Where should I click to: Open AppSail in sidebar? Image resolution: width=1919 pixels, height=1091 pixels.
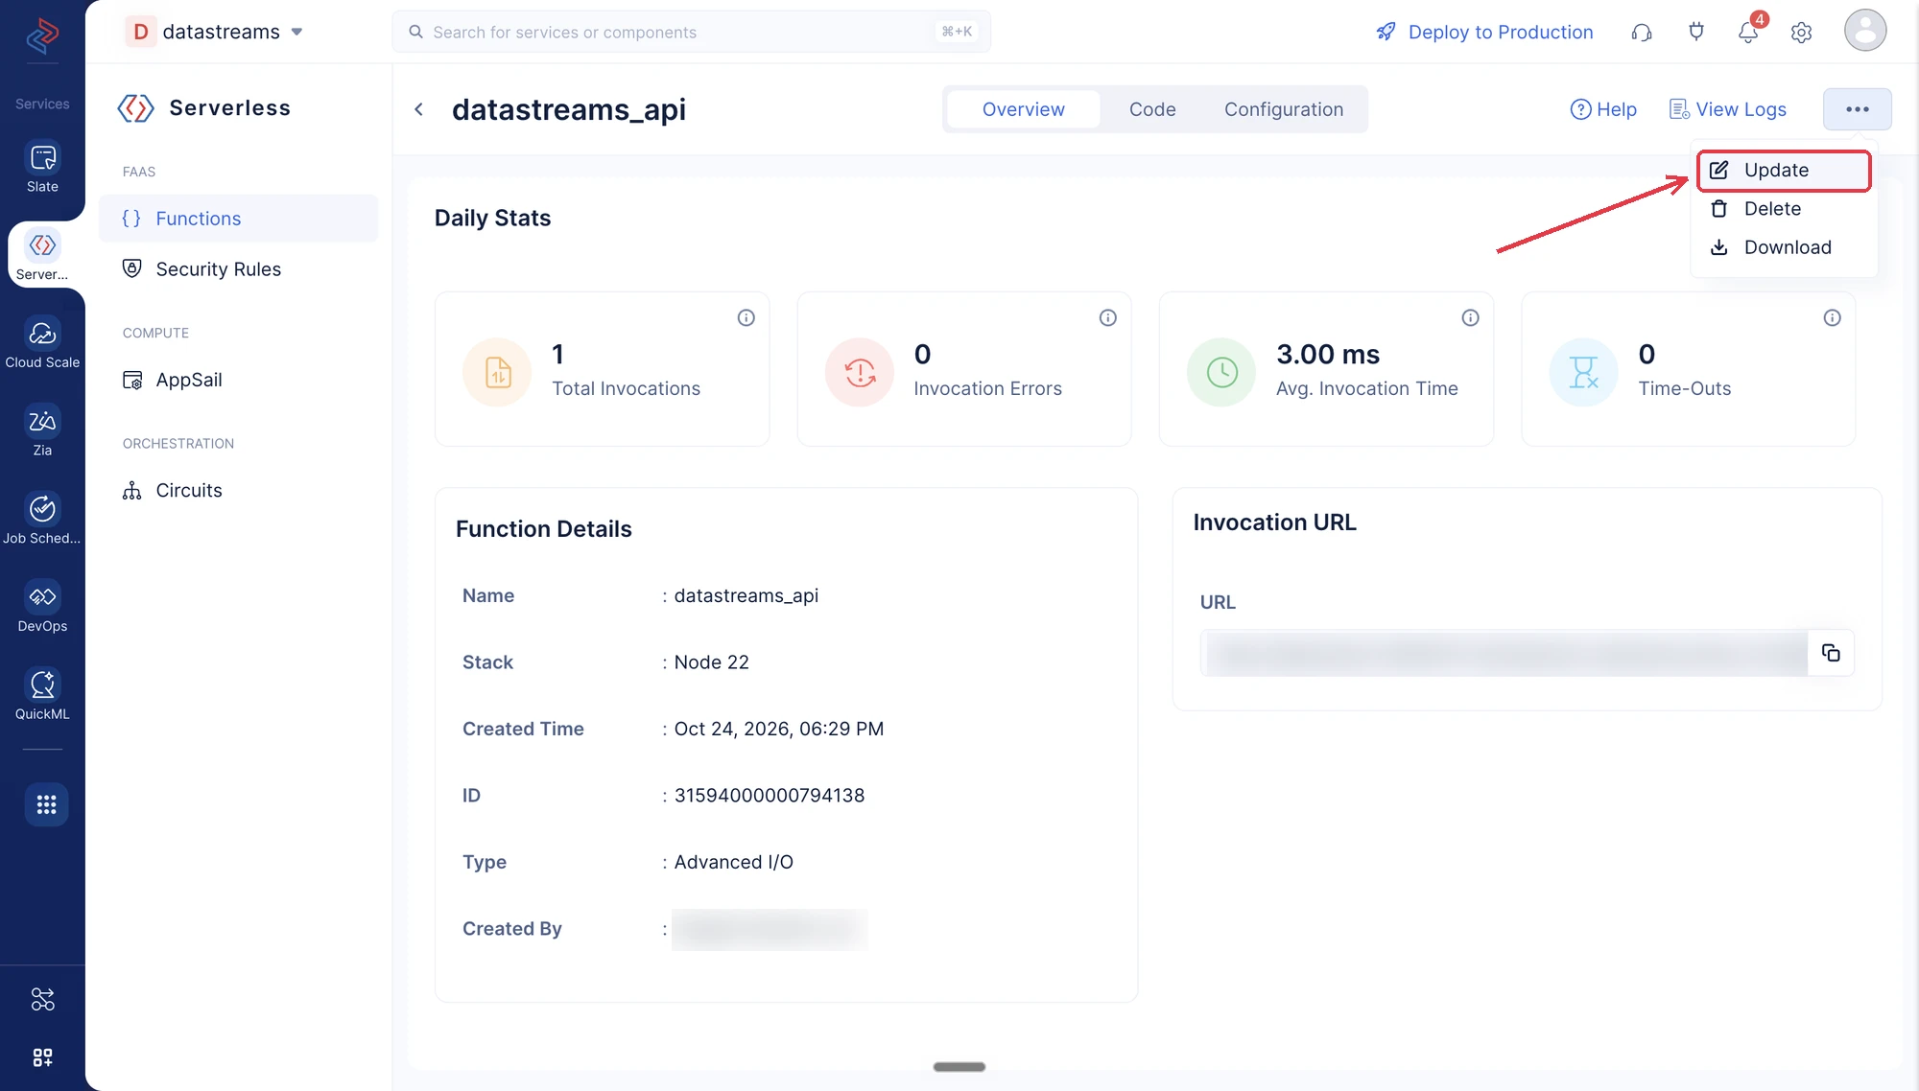[238, 380]
